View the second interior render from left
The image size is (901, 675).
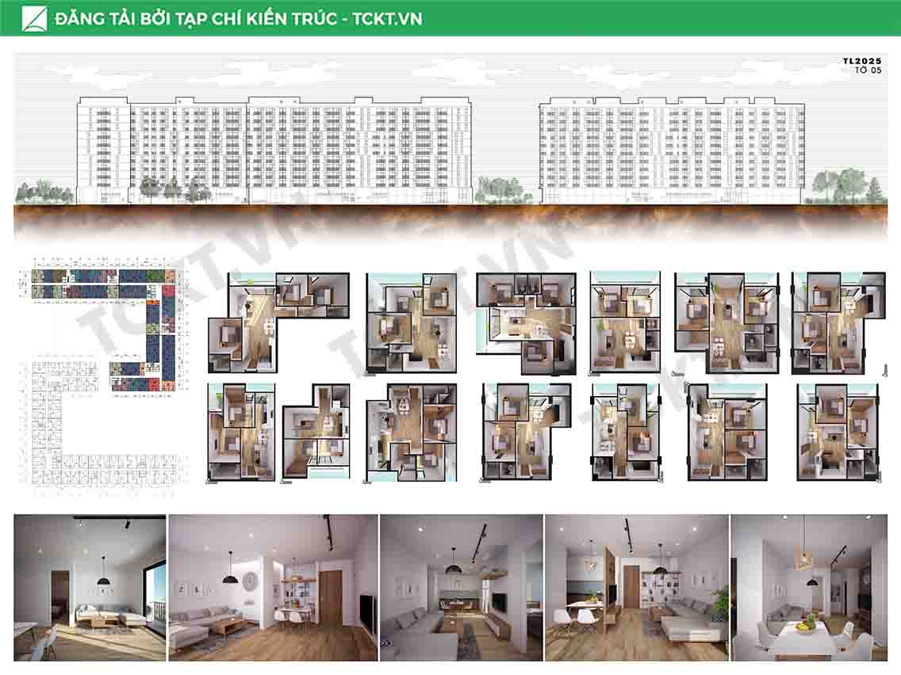click(x=273, y=587)
